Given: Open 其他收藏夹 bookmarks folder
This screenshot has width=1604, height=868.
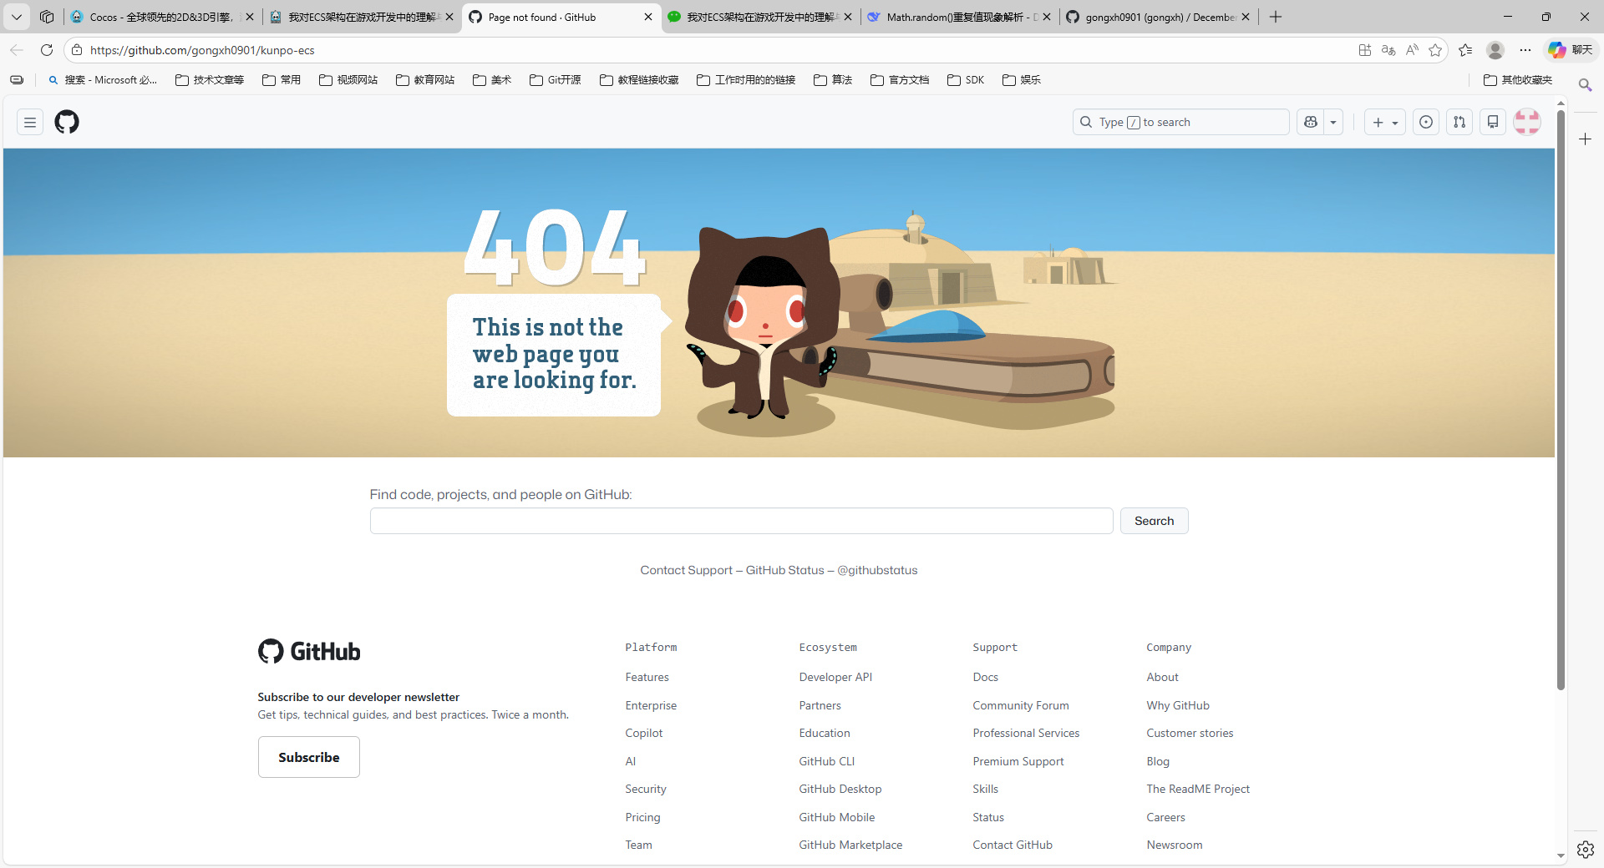Looking at the screenshot, I should [x=1518, y=80].
